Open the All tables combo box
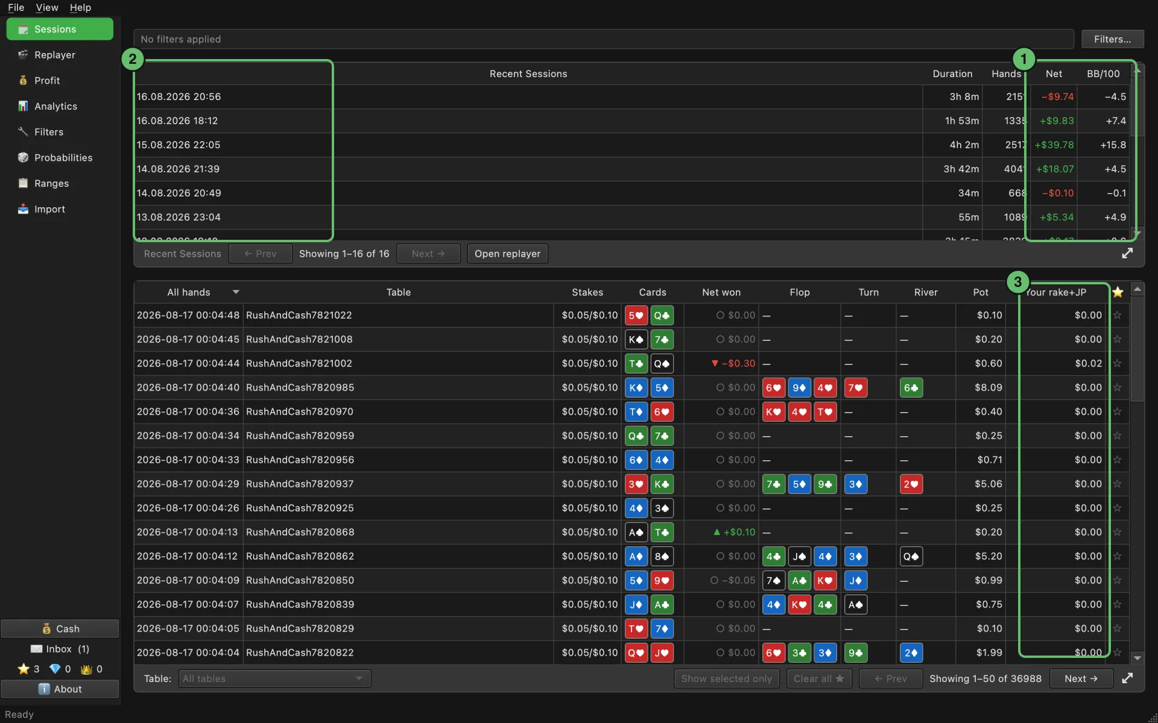 pyautogui.click(x=274, y=678)
